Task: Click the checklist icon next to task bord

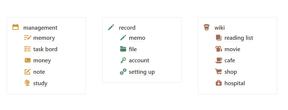Action: point(27,49)
